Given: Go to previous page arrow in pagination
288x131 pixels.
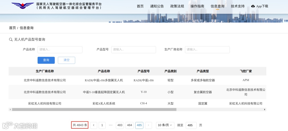Looking at the screenshot, I should coord(94,125).
